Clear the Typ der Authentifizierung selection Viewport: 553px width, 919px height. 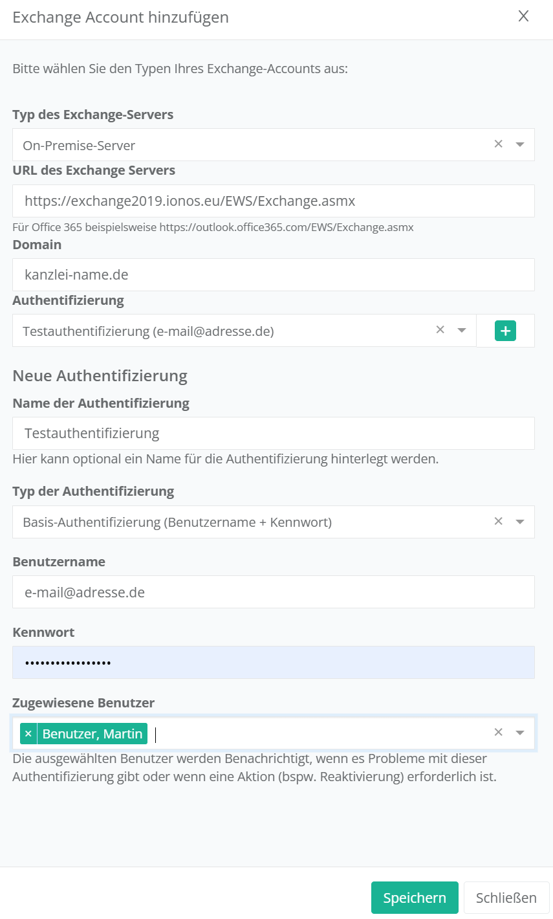pos(498,522)
